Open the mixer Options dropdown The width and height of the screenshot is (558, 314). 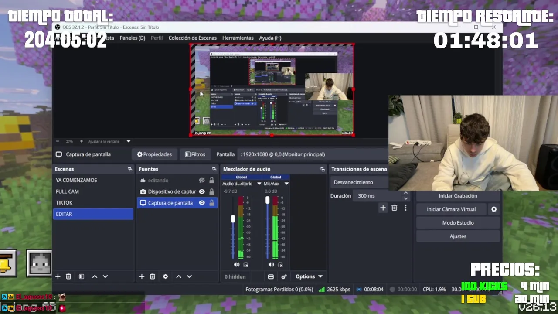tap(309, 276)
